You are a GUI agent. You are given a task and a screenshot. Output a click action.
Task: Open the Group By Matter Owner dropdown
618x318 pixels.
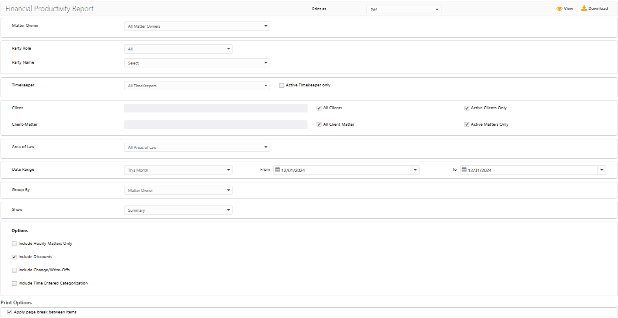tap(178, 191)
